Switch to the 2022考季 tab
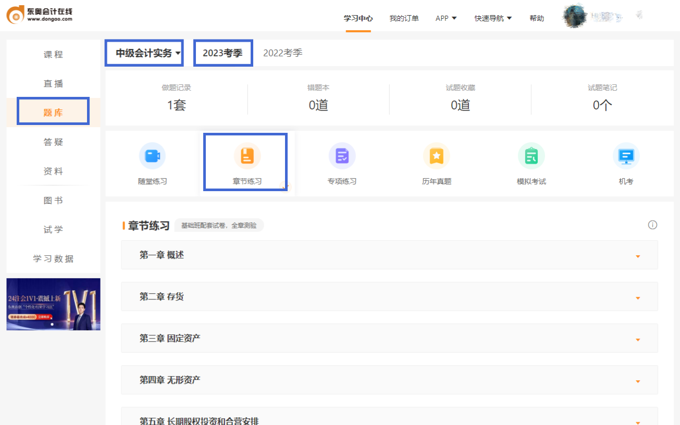Screen dimensions: 680x425 (283, 53)
